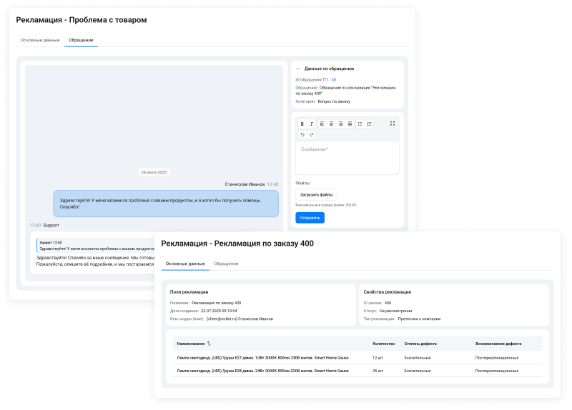Justify the message text
The image size is (572, 410).
(350, 124)
